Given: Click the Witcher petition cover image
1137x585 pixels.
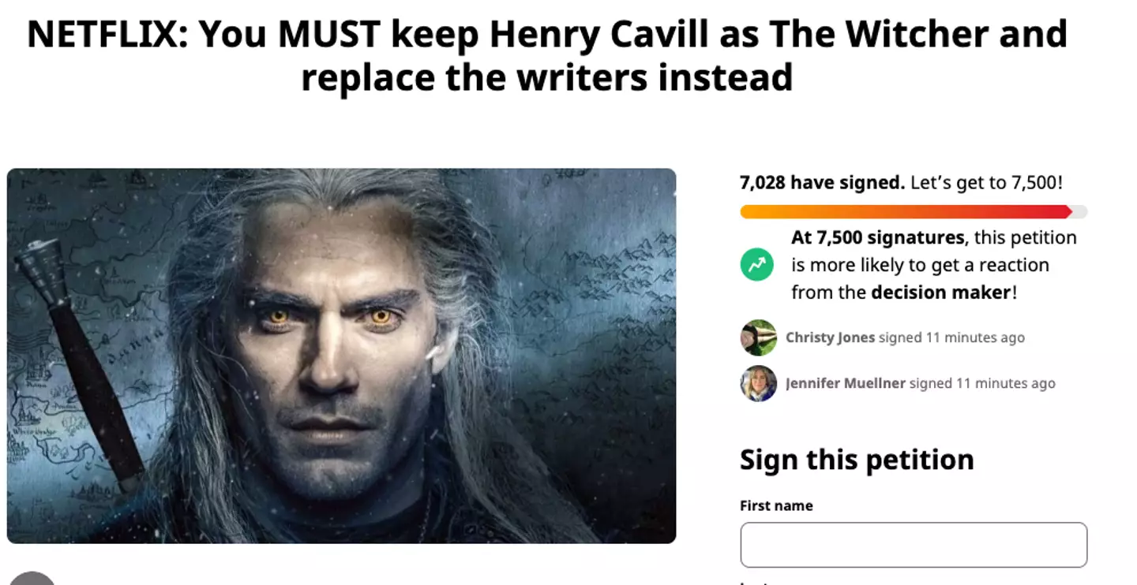Looking at the screenshot, I should click(341, 356).
